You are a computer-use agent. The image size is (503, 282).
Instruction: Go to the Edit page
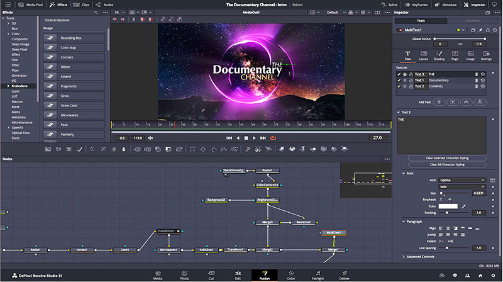[x=238, y=275]
